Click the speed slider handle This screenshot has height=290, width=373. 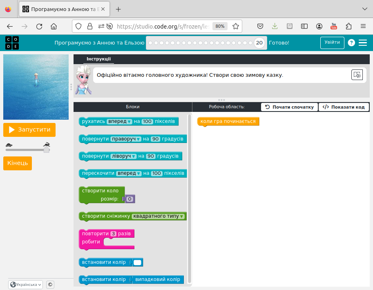coord(47,149)
